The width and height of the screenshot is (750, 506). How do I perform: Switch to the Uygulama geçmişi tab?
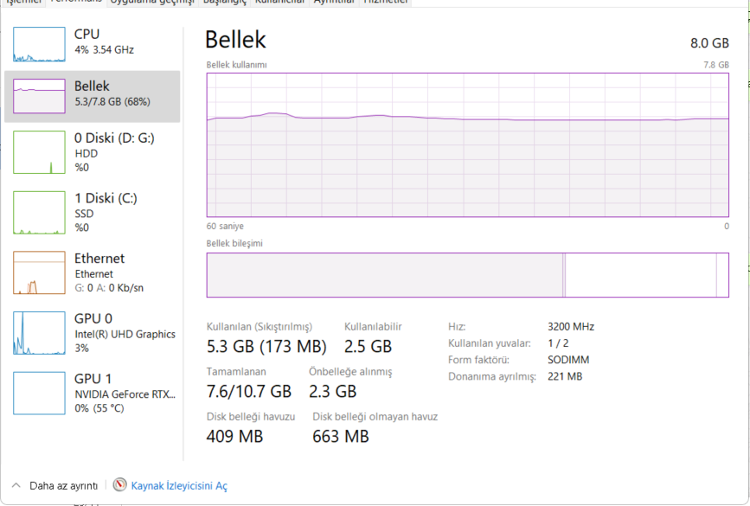[152, 2]
